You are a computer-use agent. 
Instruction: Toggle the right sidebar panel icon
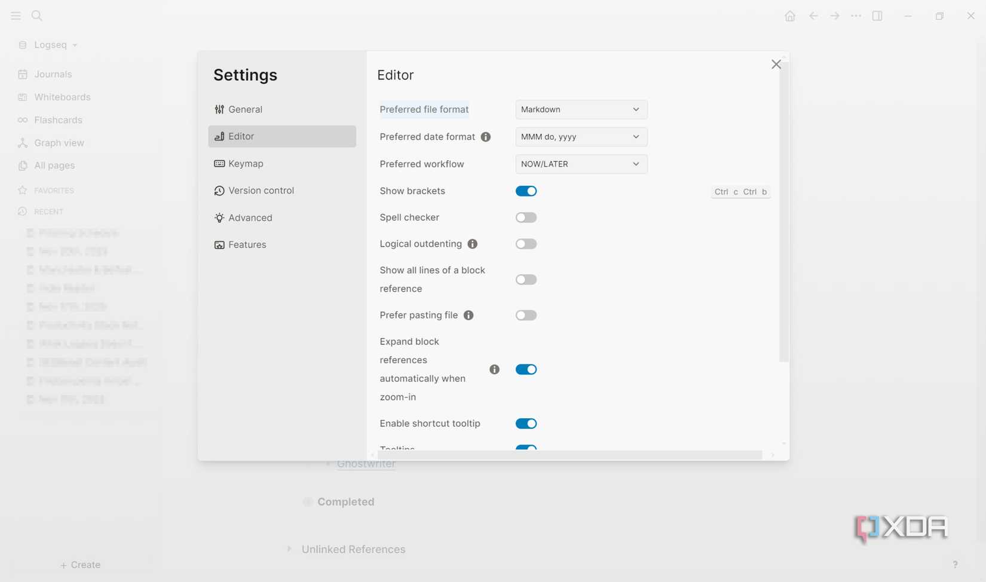(x=877, y=16)
